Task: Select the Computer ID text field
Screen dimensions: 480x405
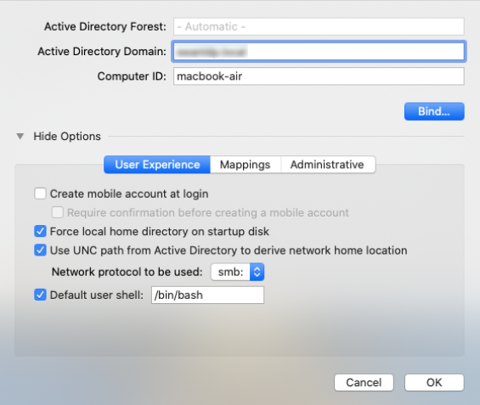Action: click(x=319, y=76)
